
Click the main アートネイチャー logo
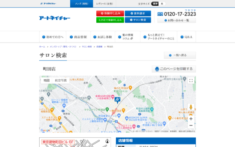pos(54,18)
